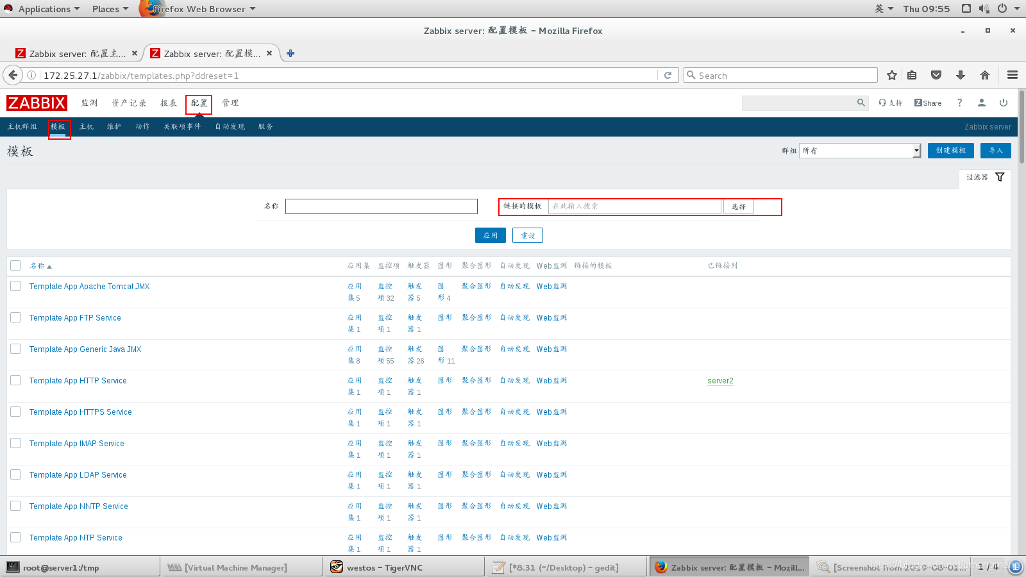Viewport: 1026px width, 577px height.
Task: Open the server2 host link
Action: [x=720, y=381]
